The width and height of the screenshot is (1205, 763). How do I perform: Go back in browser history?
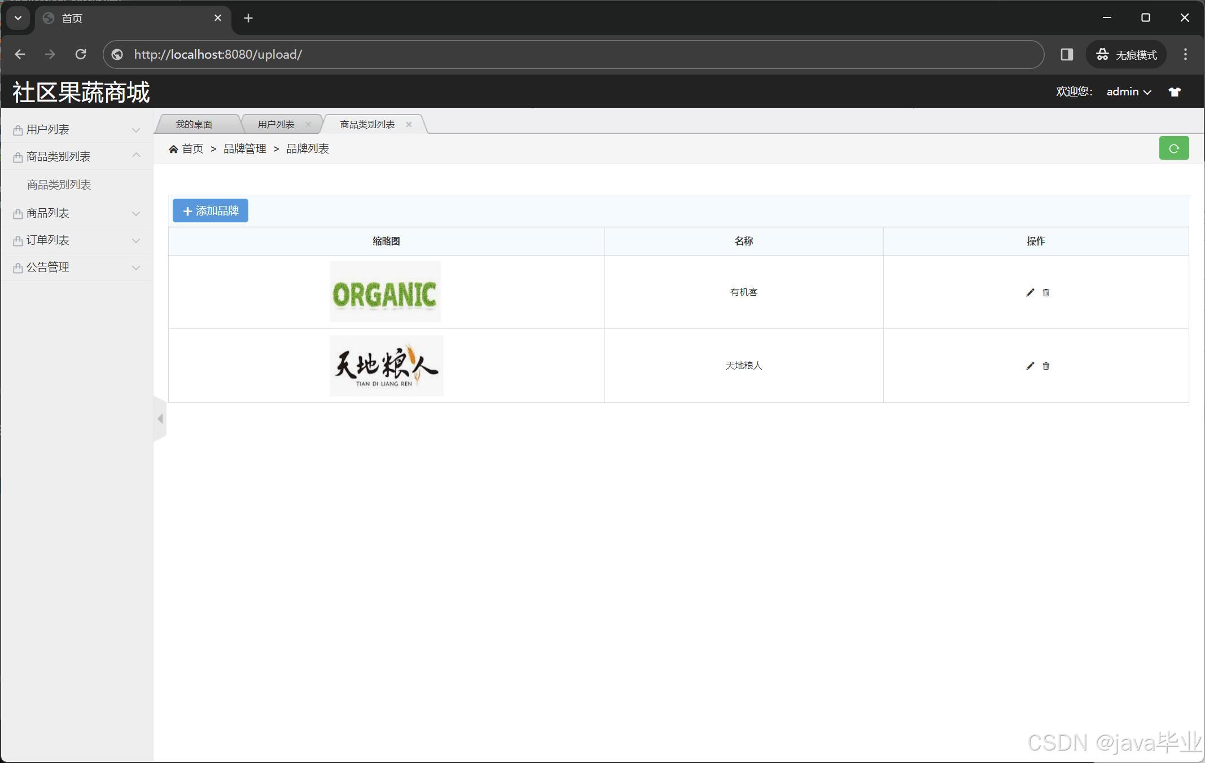(x=20, y=54)
